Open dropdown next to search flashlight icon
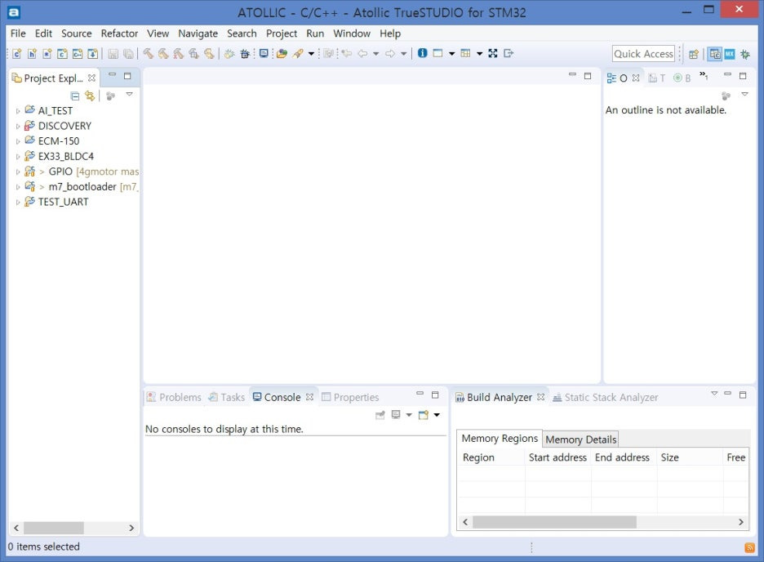Image resolution: width=764 pixels, height=562 pixels. tap(311, 54)
